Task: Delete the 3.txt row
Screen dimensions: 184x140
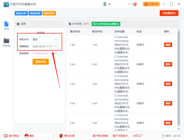Action: (x=168, y=84)
